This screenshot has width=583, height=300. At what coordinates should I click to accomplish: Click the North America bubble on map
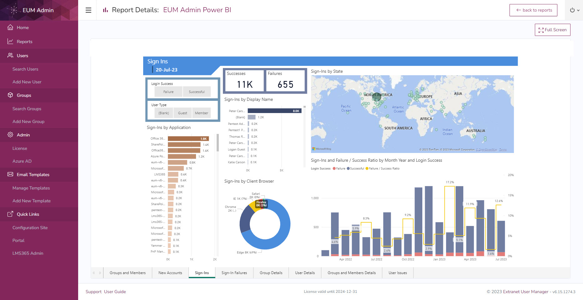coord(377,97)
